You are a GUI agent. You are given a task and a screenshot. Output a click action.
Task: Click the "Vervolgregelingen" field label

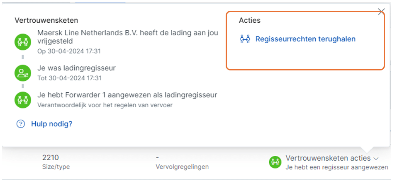click(x=182, y=167)
